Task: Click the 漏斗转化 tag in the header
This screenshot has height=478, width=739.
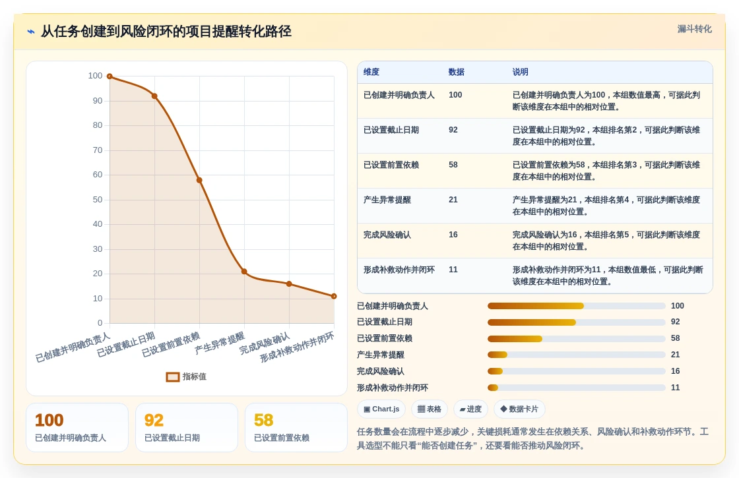Action: pos(694,29)
